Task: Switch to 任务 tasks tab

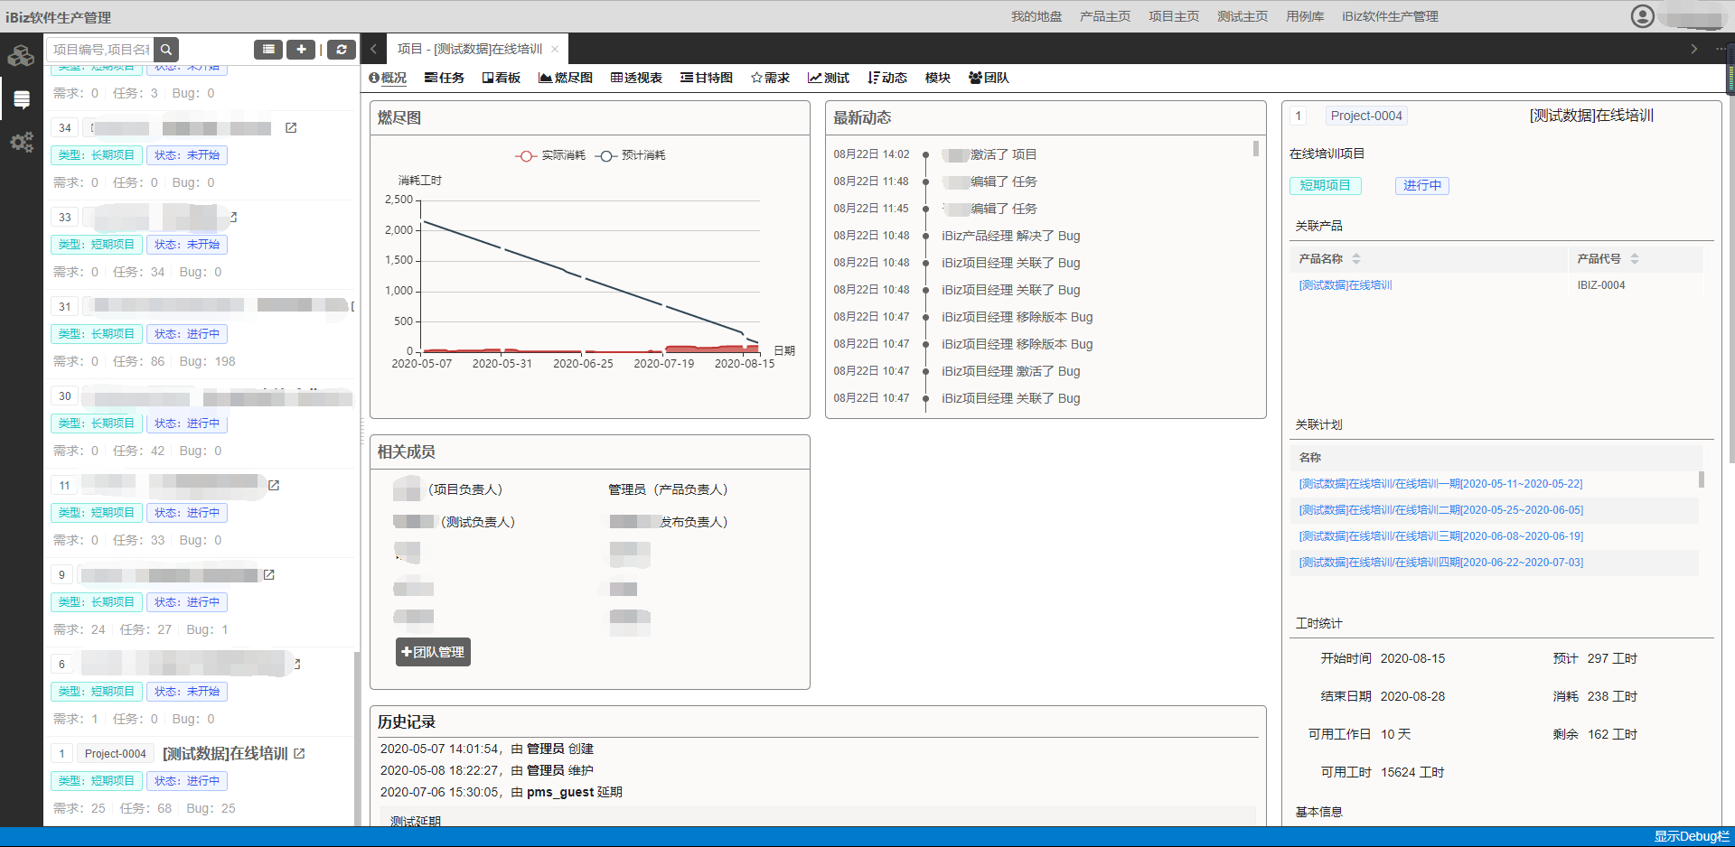Action: 445,79
